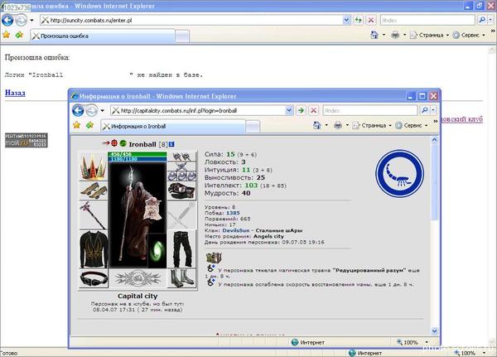Image resolution: width=497 pixels, height=357 pixels.
Task: Click the chest gift icon in profile
Action: 214,258
